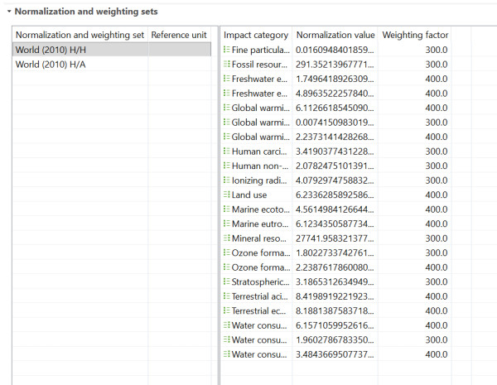Image resolution: width=497 pixels, height=385 pixels.
Task: Sort by the Normalization value column header
Action: [x=334, y=35]
